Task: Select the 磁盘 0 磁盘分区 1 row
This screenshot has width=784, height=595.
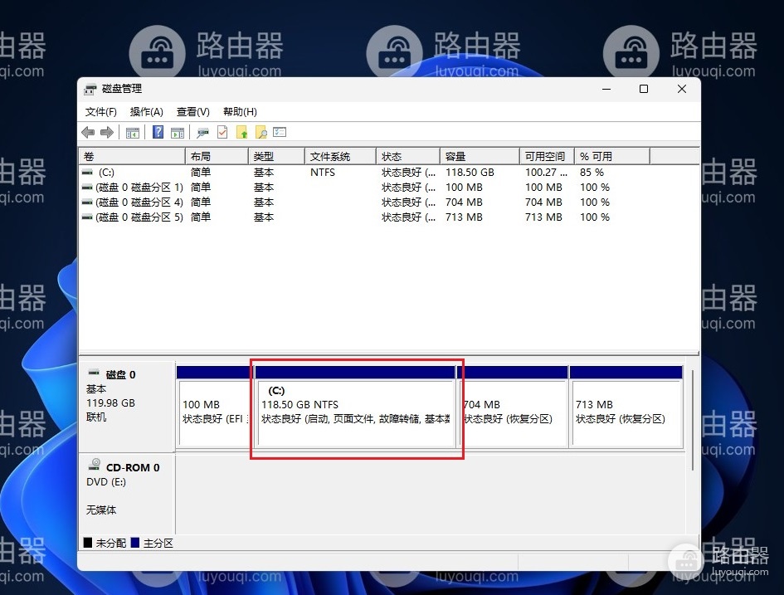Action: pyautogui.click(x=365, y=187)
